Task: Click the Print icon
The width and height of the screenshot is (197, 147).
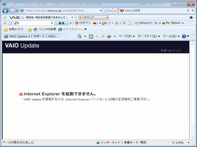Action: pos(109,36)
